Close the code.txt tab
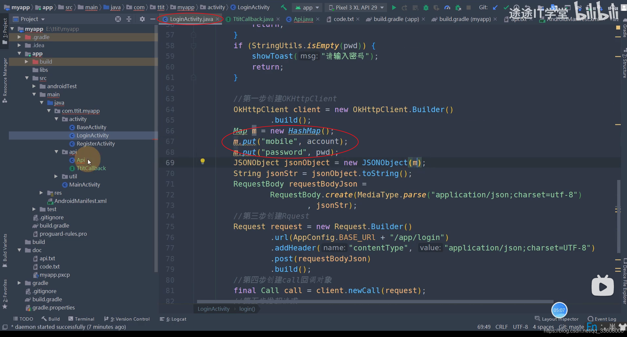627x337 pixels. pyautogui.click(x=358, y=19)
